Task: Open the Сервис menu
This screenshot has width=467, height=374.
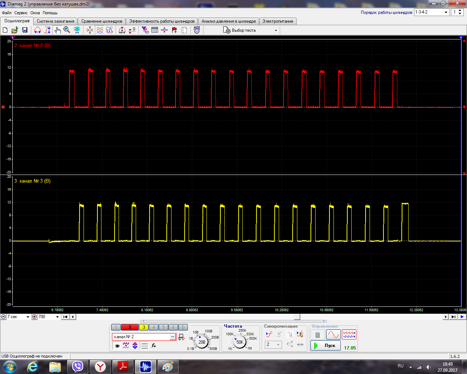Action: coord(21,13)
